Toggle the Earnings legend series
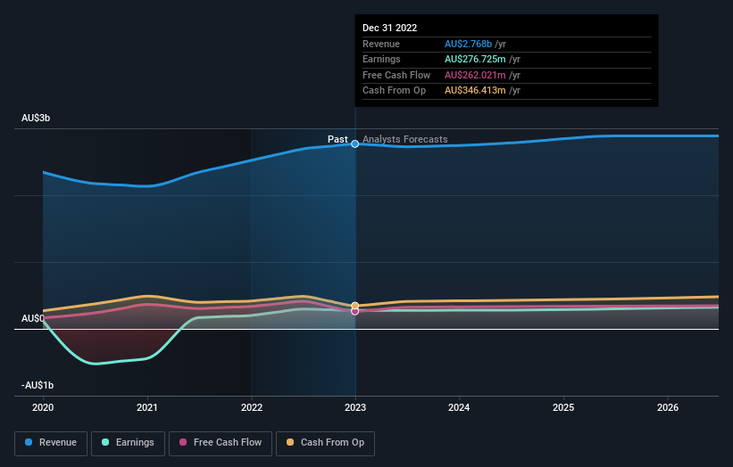Viewport: 733px width, 467px height. (x=128, y=443)
